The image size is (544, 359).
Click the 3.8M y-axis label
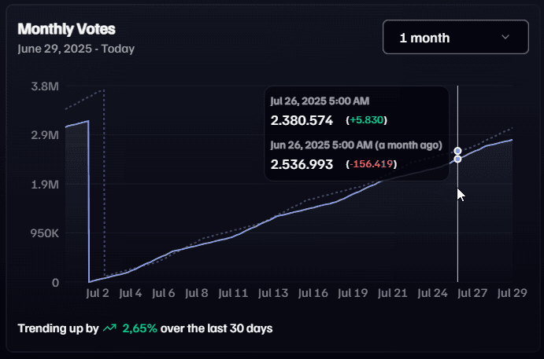click(x=44, y=86)
